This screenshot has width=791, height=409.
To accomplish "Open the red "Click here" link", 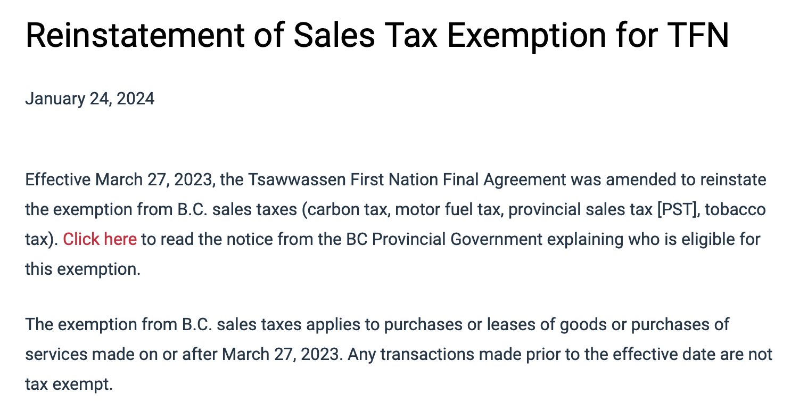I will pos(100,239).
